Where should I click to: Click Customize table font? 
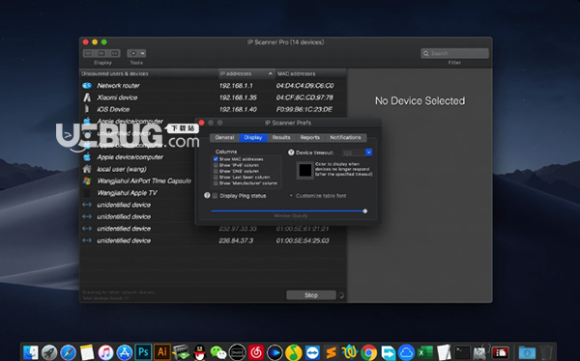point(321,196)
